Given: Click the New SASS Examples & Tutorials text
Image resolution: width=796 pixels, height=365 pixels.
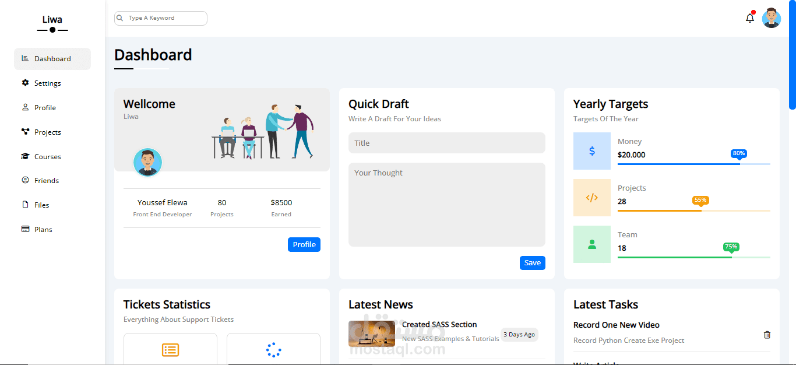Looking at the screenshot, I should (x=450, y=339).
